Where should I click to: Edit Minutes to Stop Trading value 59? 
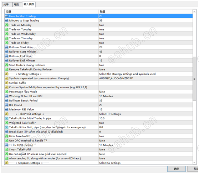point(146,21)
